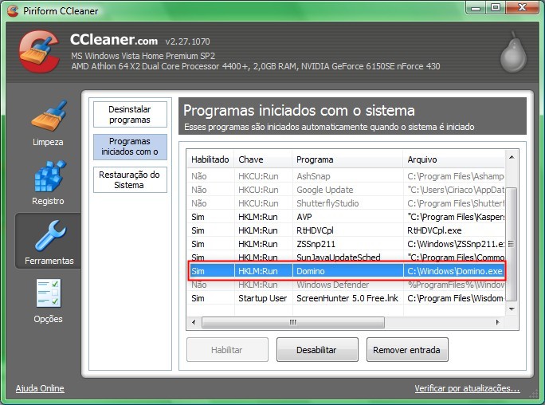Select the Windows Defender startup entry
The image size is (545, 405).
346,285
